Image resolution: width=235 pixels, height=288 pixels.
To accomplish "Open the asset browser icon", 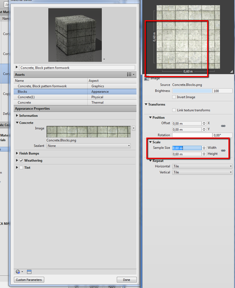I will 29,272.
